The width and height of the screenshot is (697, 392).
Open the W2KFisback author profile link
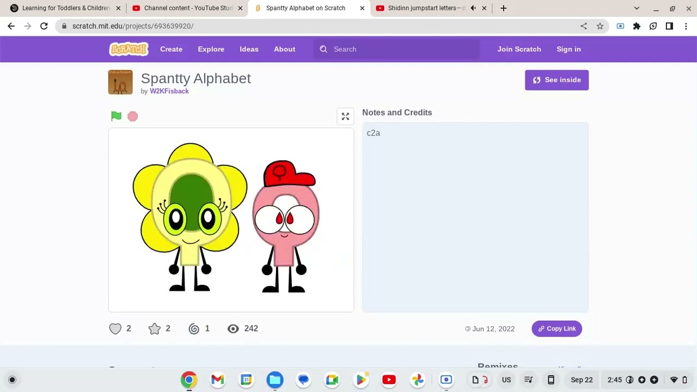click(x=169, y=91)
